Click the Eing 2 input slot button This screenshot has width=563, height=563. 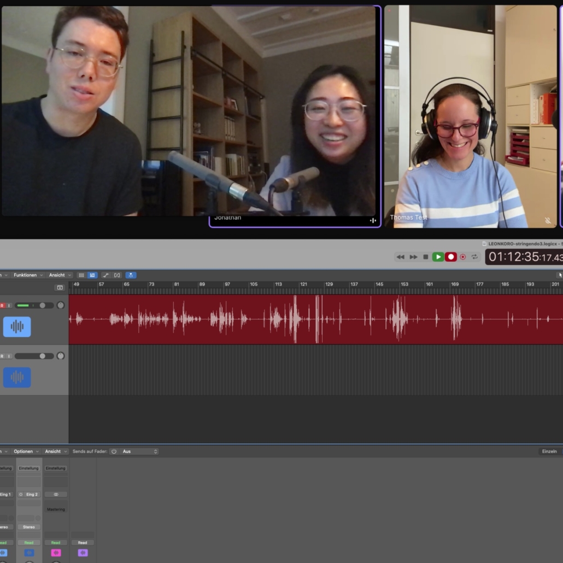pos(32,494)
